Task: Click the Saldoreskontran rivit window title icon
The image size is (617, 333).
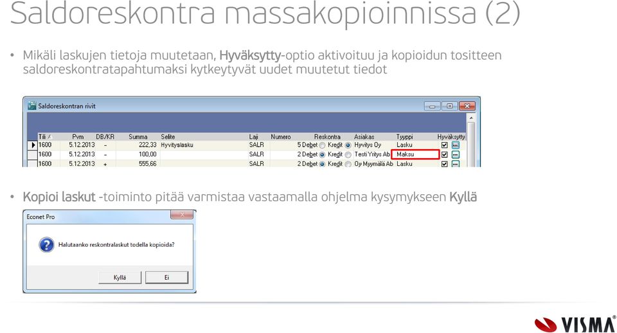Action: click(32, 105)
